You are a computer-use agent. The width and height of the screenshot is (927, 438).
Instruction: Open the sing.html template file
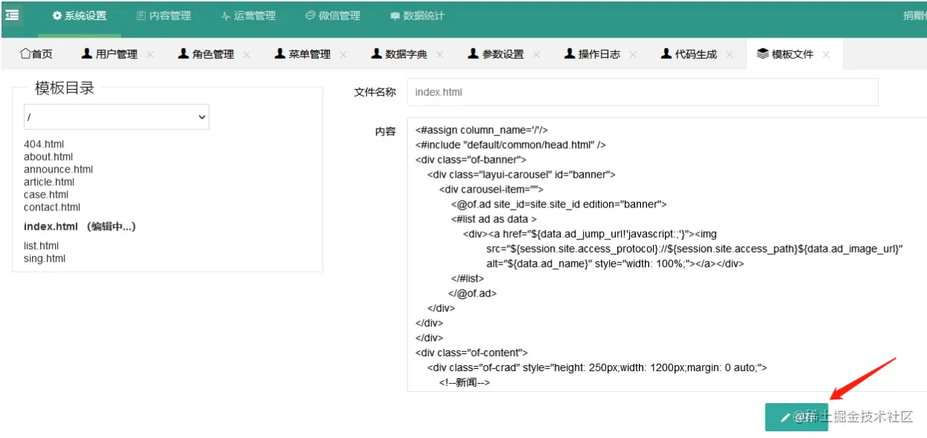click(45, 259)
